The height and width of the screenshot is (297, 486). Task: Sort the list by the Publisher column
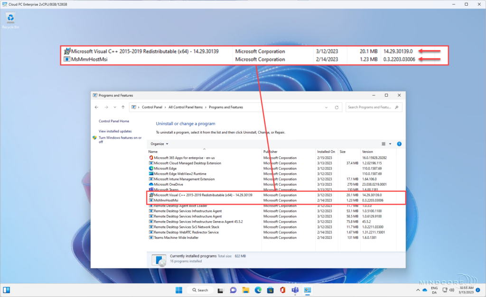[x=271, y=152]
